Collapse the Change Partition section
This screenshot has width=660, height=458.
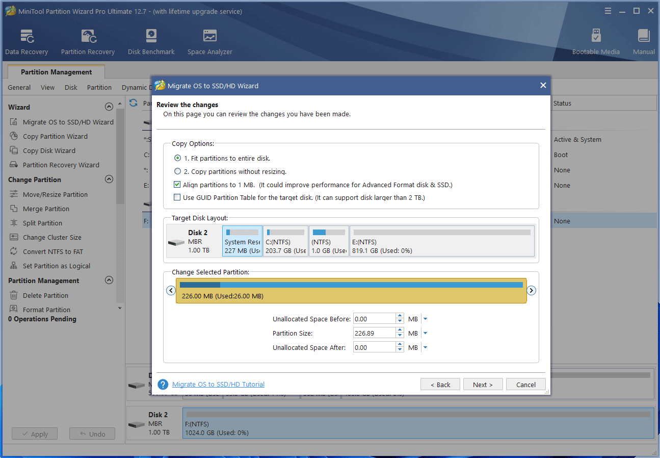pyautogui.click(x=109, y=180)
